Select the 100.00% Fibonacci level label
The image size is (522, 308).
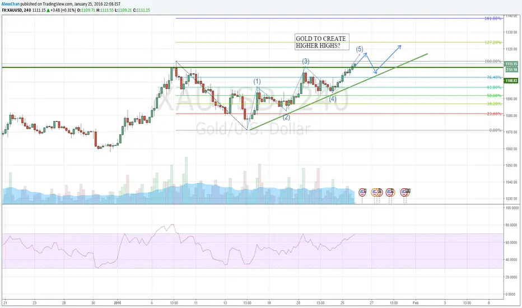(493, 61)
